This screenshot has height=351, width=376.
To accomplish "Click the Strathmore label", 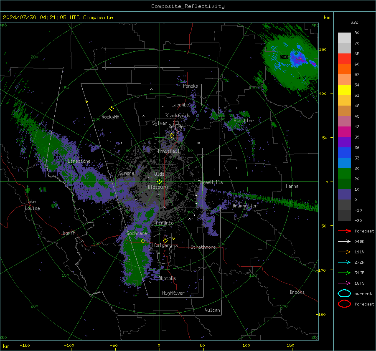I will click(x=203, y=247).
